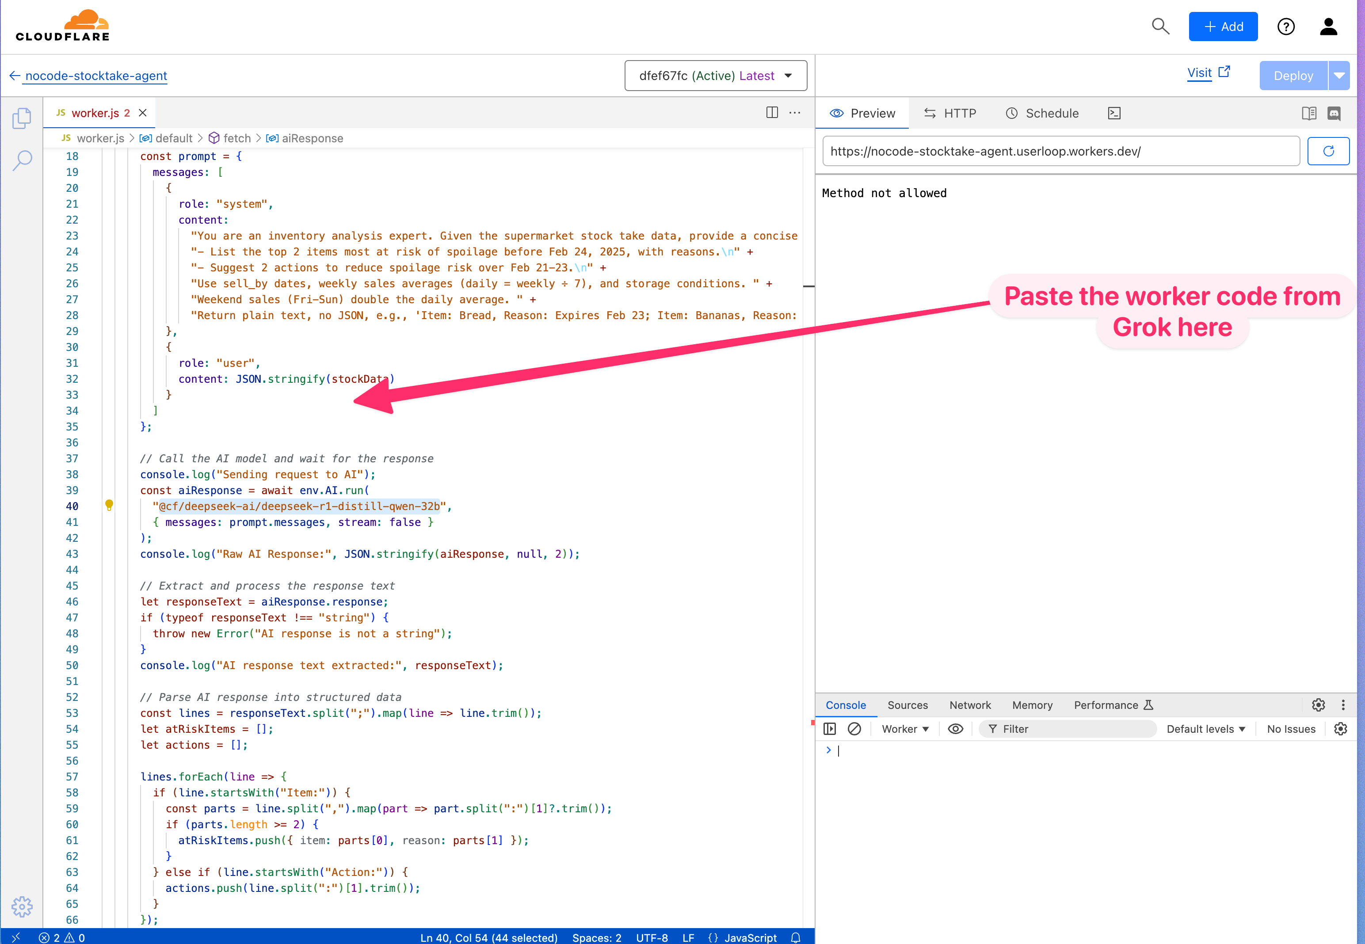Close the worker.js tab
1365x944 pixels.
[142, 112]
